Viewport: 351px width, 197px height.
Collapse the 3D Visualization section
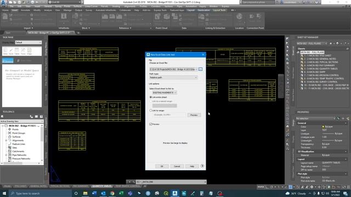pyautogui.click(x=346, y=152)
